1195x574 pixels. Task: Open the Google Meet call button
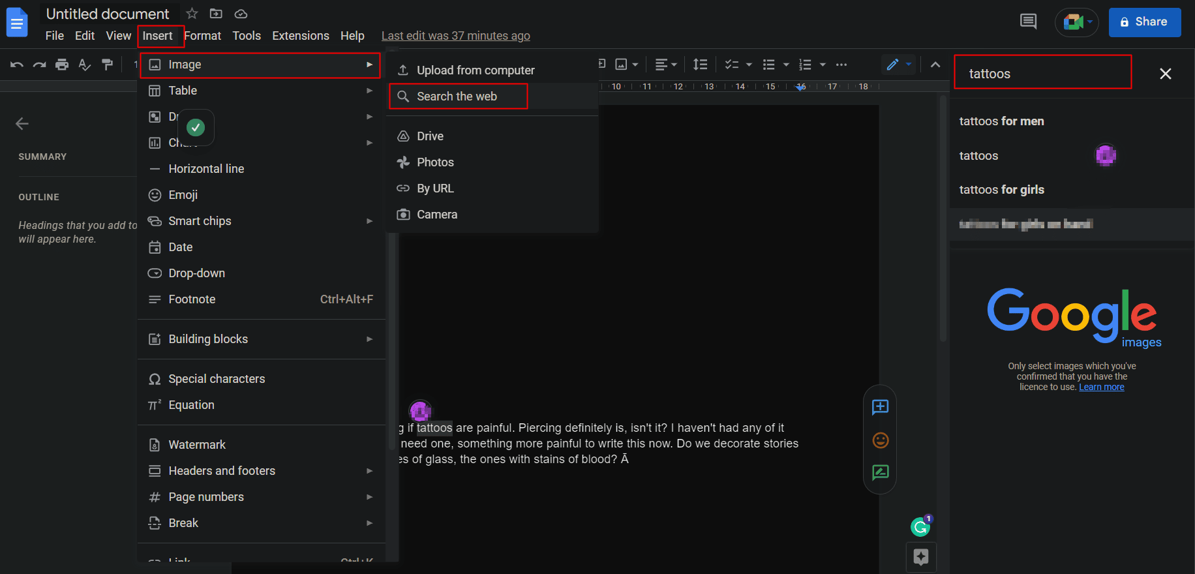(x=1077, y=22)
